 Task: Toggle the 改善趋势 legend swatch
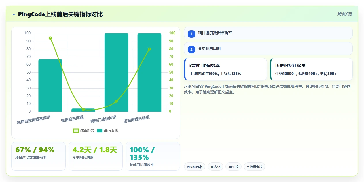[76, 131]
